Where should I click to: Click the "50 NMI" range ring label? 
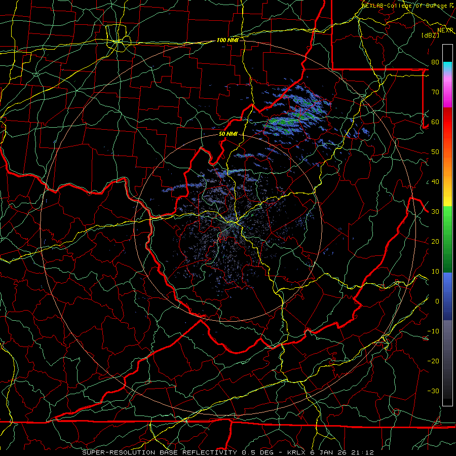tap(228, 134)
